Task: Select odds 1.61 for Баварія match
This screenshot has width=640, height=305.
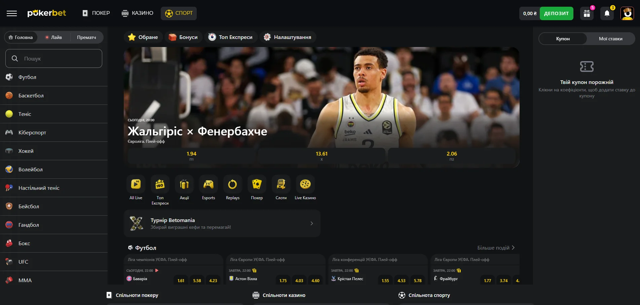Action: point(181,280)
